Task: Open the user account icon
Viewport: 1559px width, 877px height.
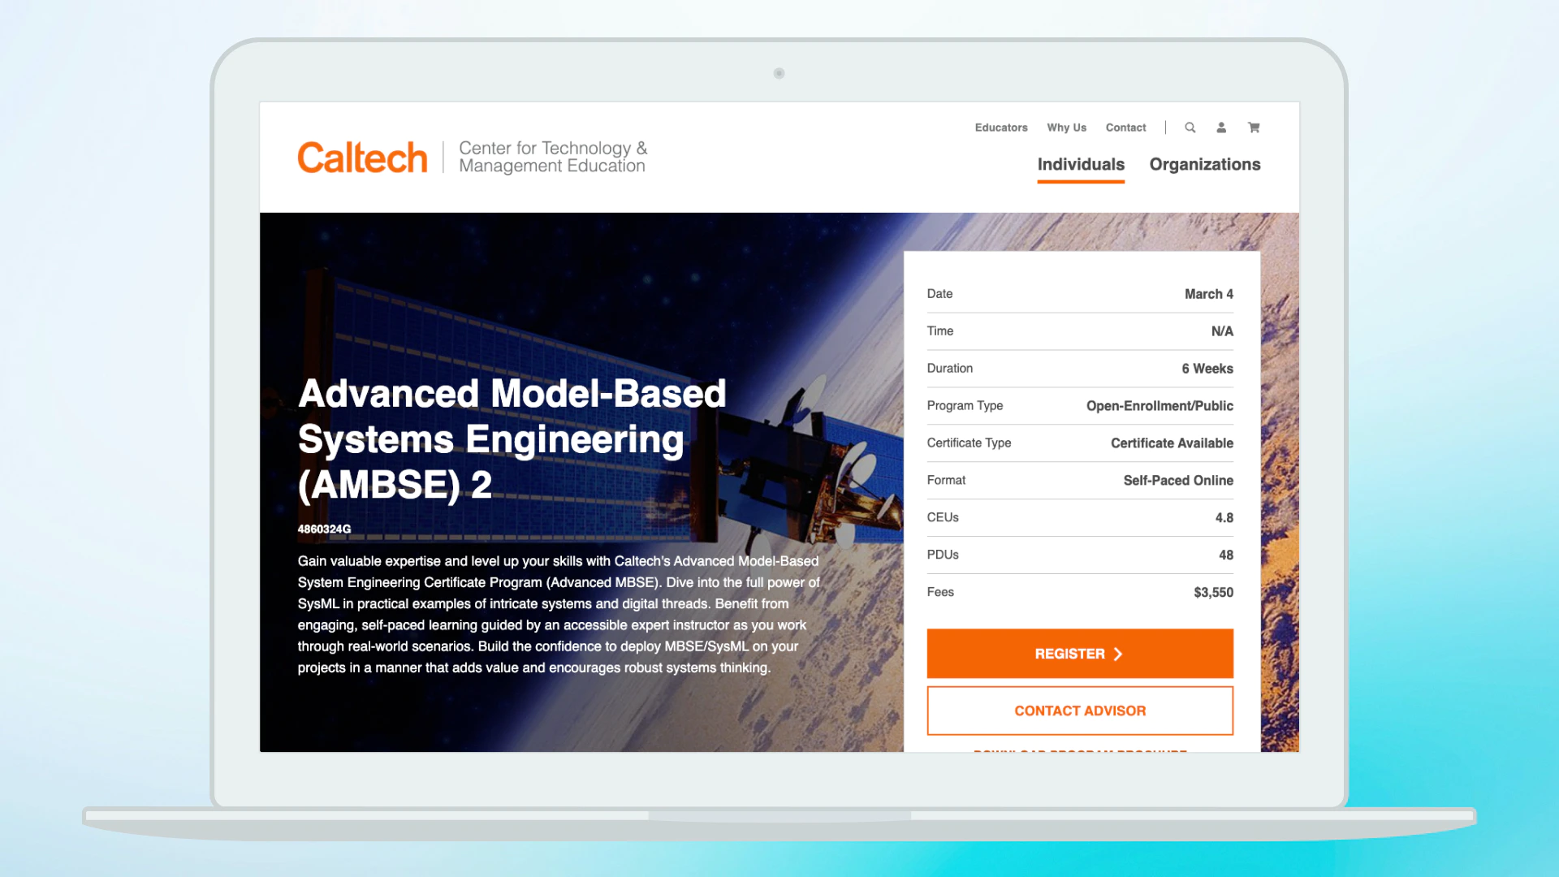Action: tap(1221, 127)
